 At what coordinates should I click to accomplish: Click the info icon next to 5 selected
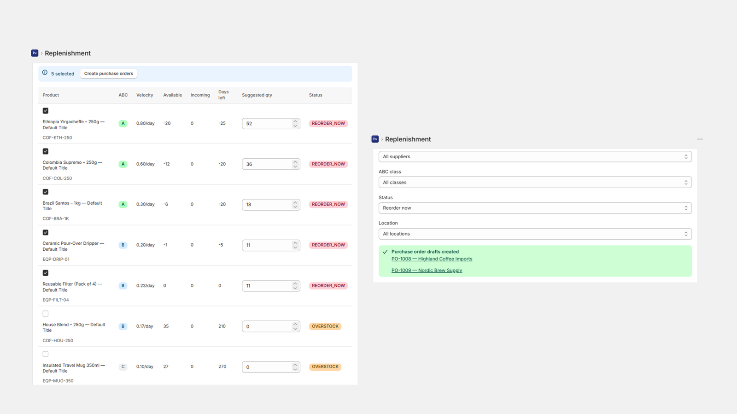(x=45, y=73)
